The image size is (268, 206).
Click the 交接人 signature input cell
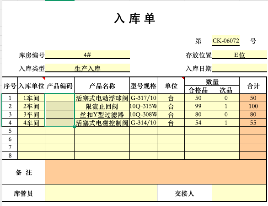point(239,193)
